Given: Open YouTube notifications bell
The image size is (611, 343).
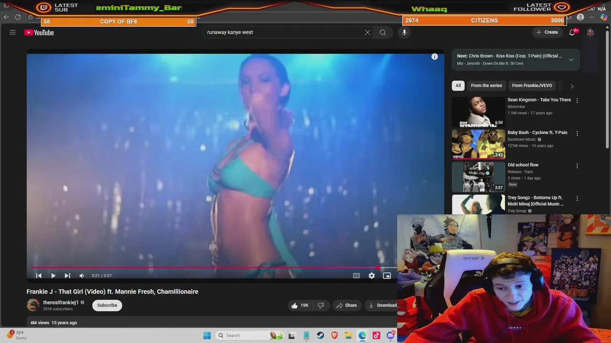Looking at the screenshot, I should (x=572, y=32).
